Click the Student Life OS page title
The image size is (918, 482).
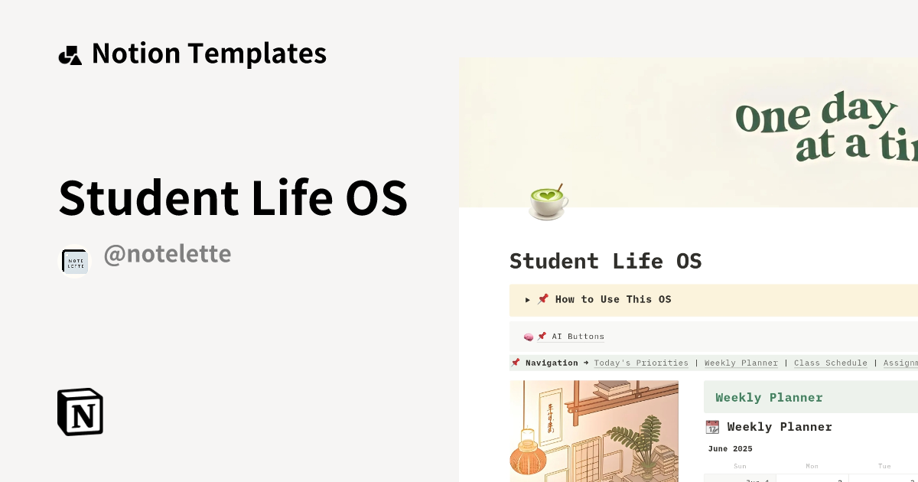point(605,261)
